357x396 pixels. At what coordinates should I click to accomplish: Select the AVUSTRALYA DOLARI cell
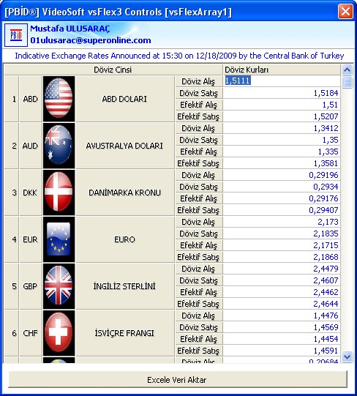124,146
